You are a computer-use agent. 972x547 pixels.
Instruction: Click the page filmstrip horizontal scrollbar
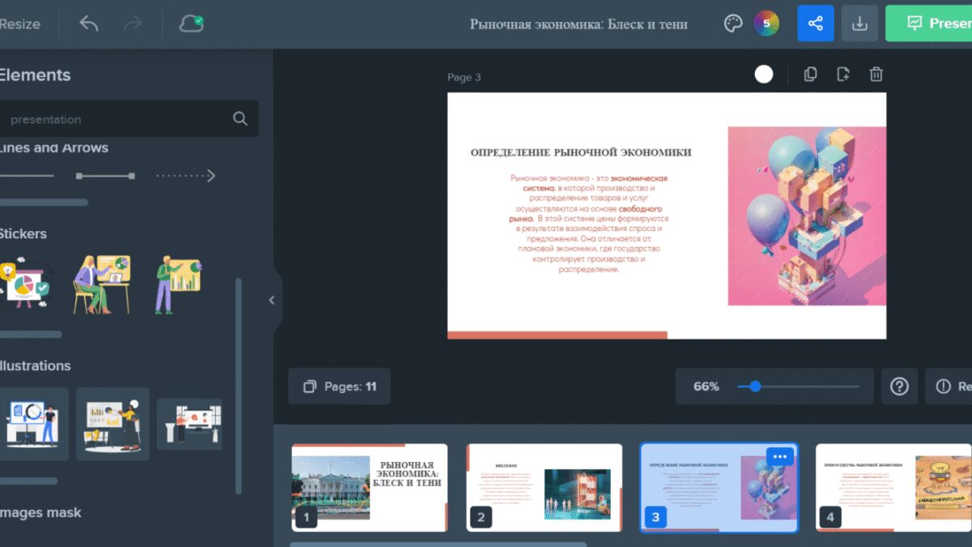(x=437, y=545)
